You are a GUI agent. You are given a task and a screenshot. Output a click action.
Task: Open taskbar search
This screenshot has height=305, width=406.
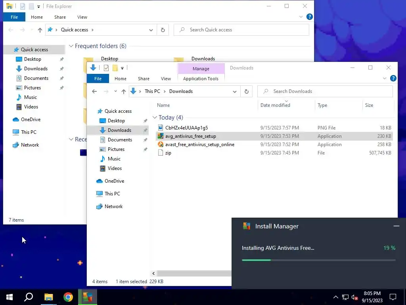click(29, 297)
